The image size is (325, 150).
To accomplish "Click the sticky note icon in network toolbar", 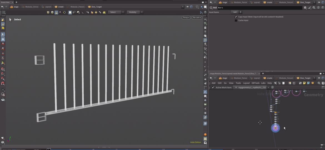I will point(304,83).
